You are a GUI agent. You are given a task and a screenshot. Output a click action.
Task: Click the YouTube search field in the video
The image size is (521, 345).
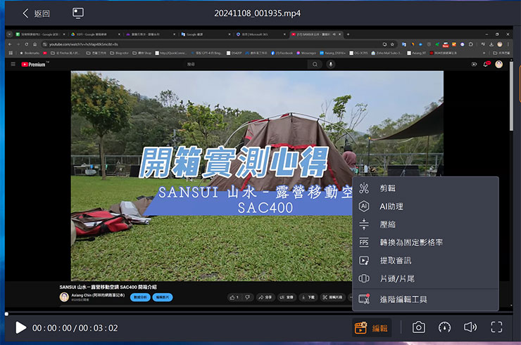[246, 65]
